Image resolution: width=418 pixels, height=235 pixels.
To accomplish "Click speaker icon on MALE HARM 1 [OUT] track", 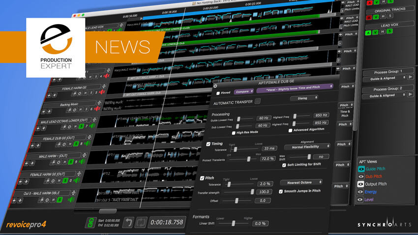I will pos(83,161).
